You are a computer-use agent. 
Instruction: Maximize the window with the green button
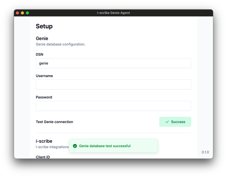pyautogui.click(x=27, y=13)
